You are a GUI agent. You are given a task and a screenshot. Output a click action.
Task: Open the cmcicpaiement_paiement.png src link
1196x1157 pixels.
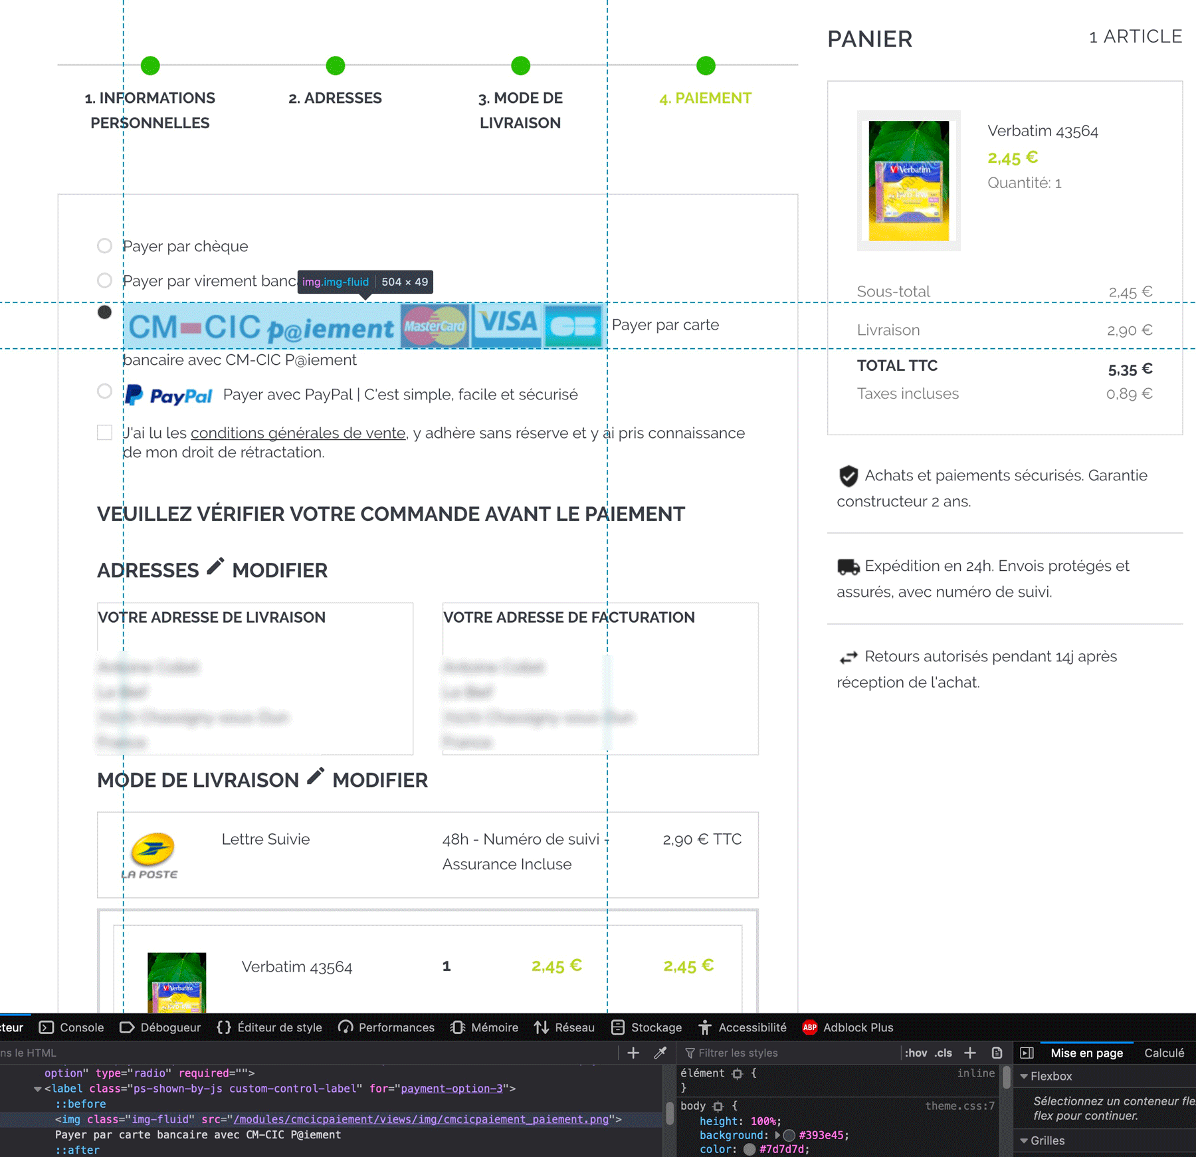(421, 1119)
